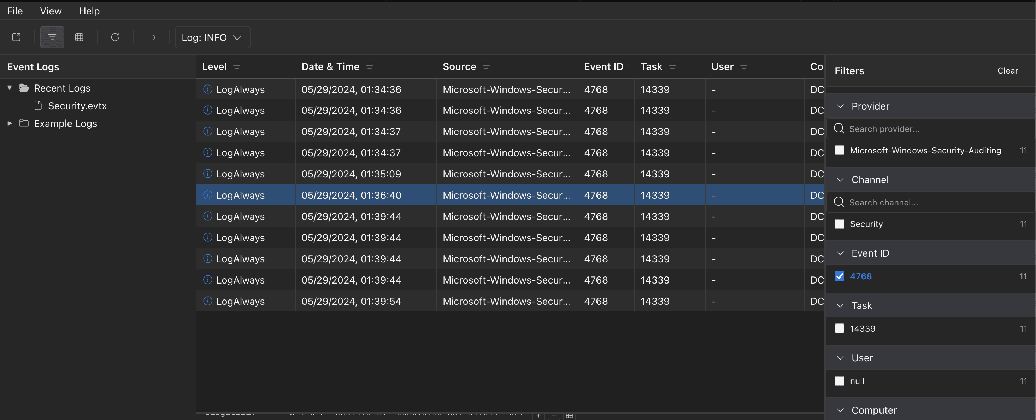Image resolution: width=1036 pixels, height=420 pixels.
Task: Select the filter view toolbar icon
Action: [52, 37]
